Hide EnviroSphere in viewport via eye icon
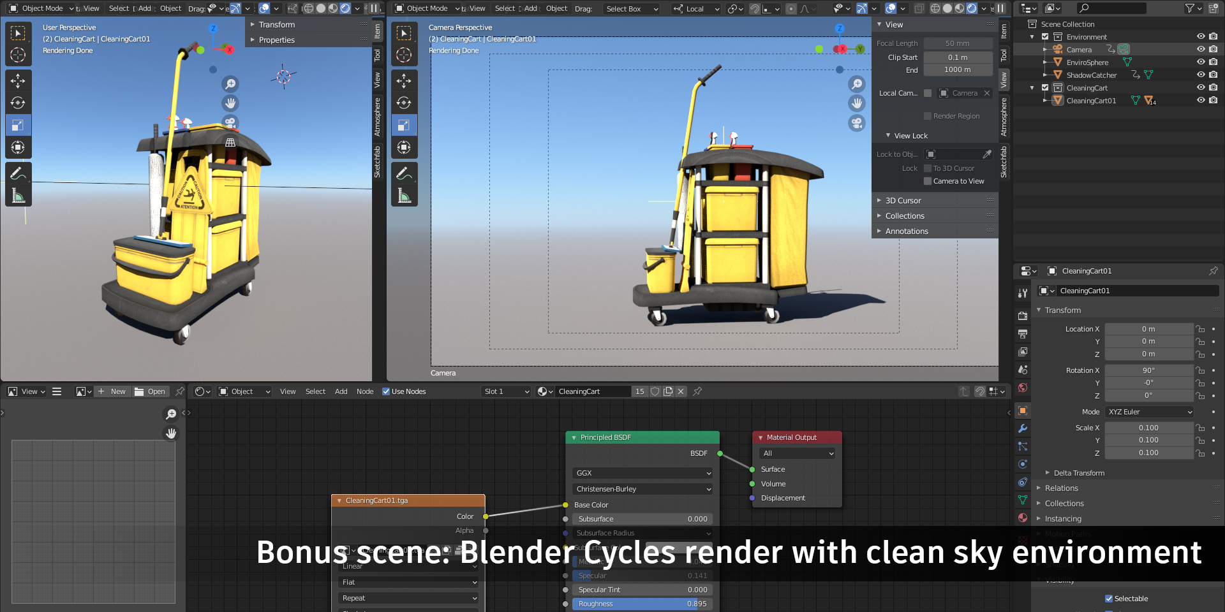 click(x=1201, y=62)
